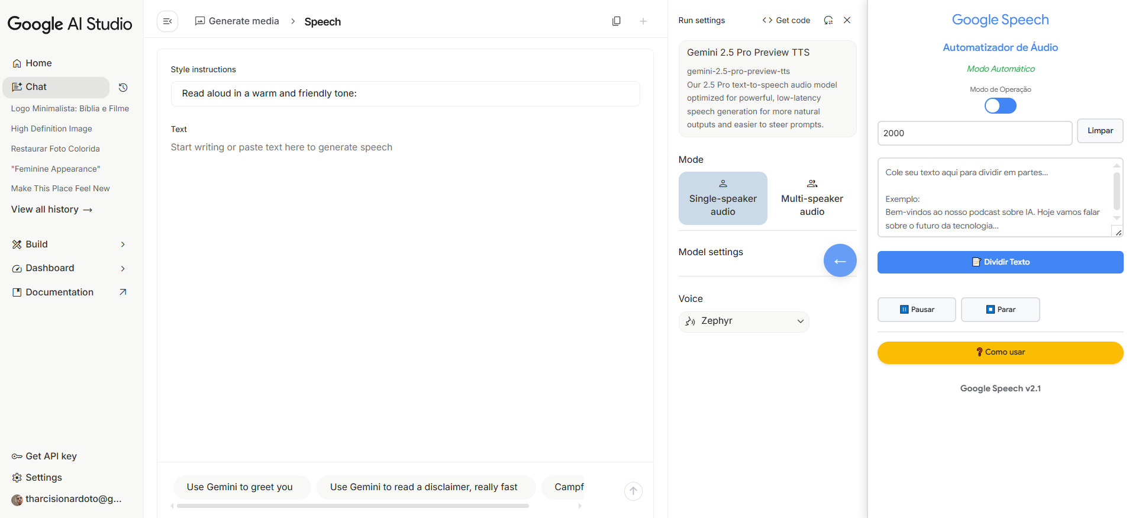Open 'Make This Place Feel New' history item
Screen dimensions: 1129x518
(60, 188)
